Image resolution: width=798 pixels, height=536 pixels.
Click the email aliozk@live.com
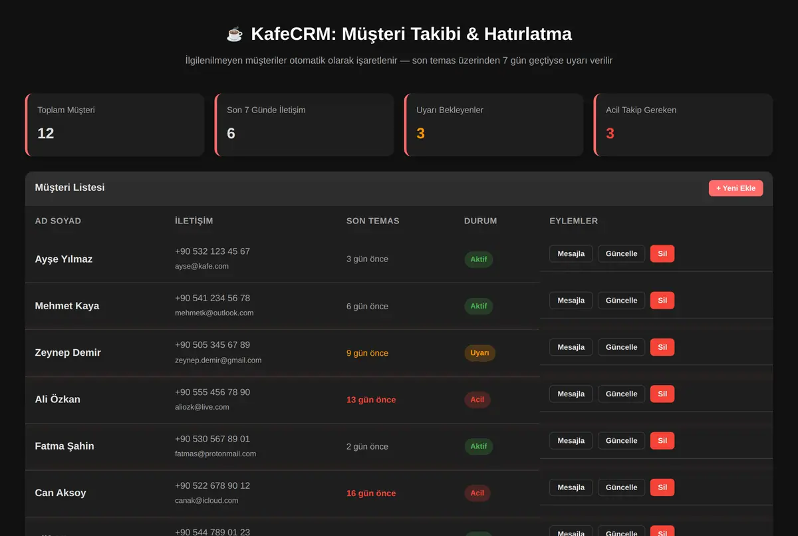coord(202,407)
